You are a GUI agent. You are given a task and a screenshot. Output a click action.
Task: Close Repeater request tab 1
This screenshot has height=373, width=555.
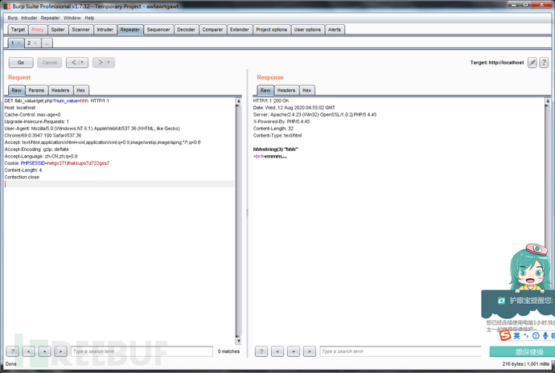pyautogui.click(x=18, y=43)
